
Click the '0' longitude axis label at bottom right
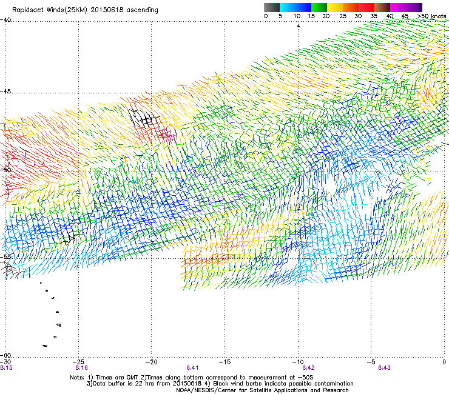click(444, 362)
